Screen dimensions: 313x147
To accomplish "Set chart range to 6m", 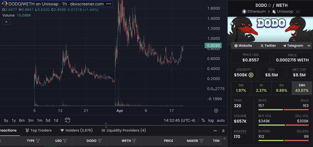I will [x=22, y=120].
